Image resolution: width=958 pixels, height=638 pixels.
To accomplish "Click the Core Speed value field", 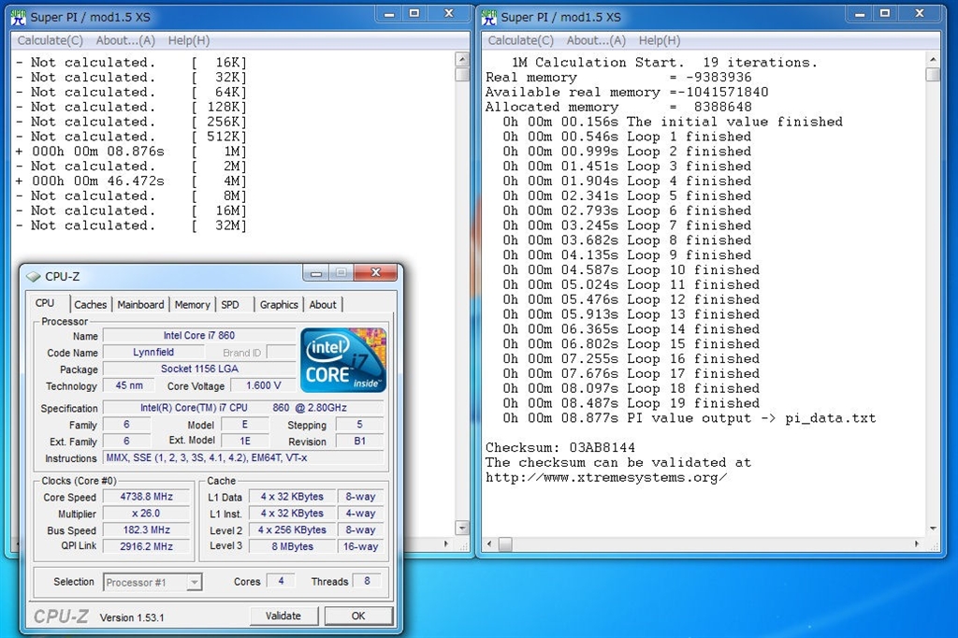I will point(147,497).
